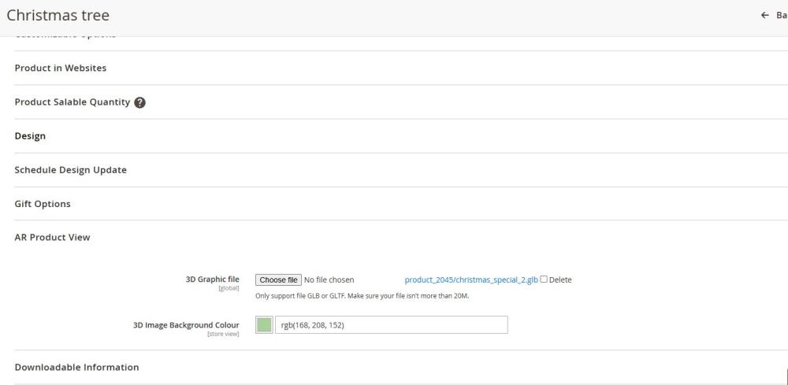
Task: Click the 3D Image Background Colour label
Action: coord(186,325)
